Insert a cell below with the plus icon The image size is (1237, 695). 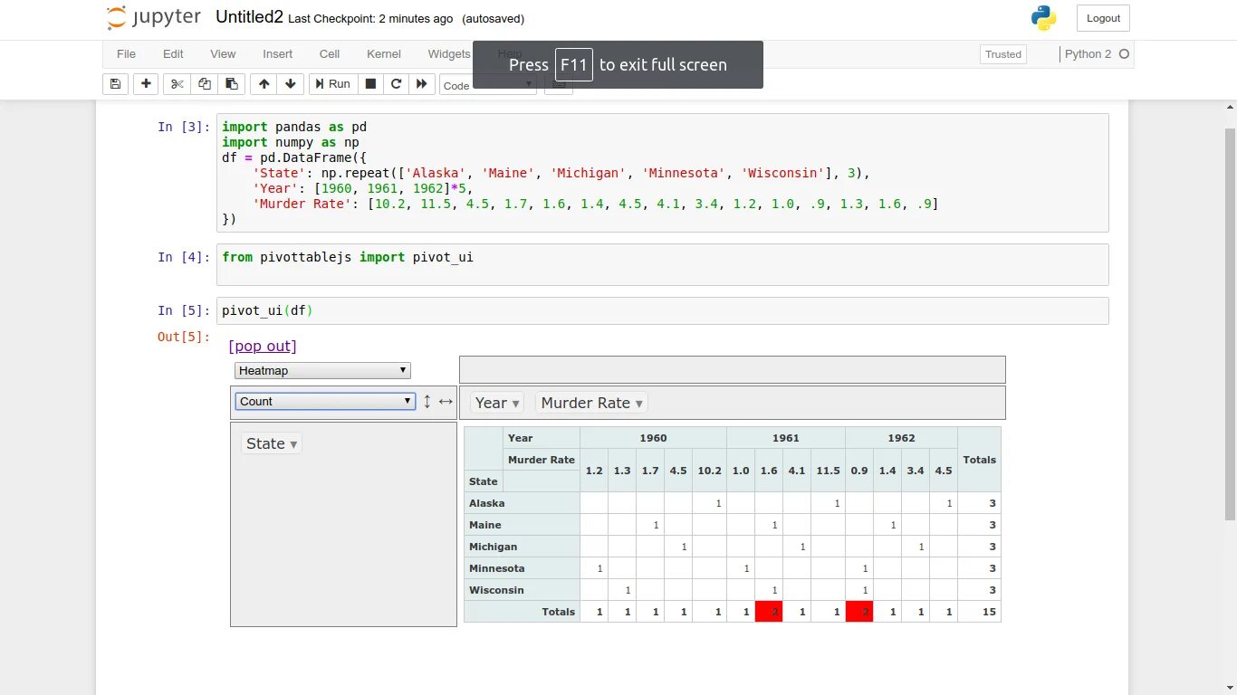(x=146, y=84)
